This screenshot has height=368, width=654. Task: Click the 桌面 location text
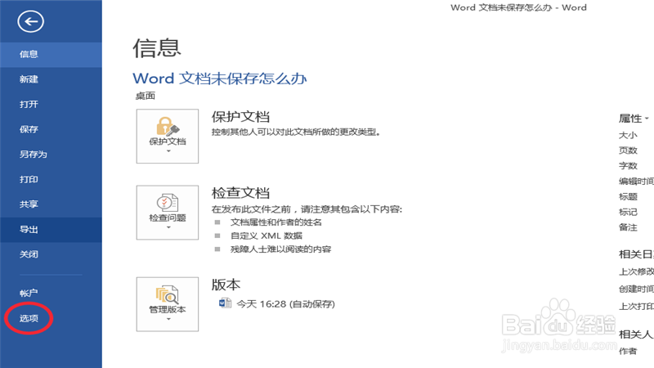tap(146, 96)
